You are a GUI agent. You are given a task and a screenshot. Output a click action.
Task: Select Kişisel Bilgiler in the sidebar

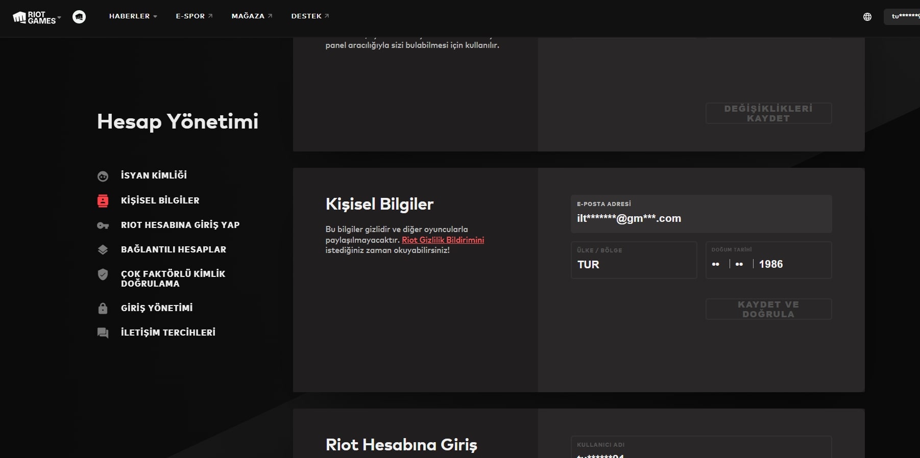pos(160,200)
